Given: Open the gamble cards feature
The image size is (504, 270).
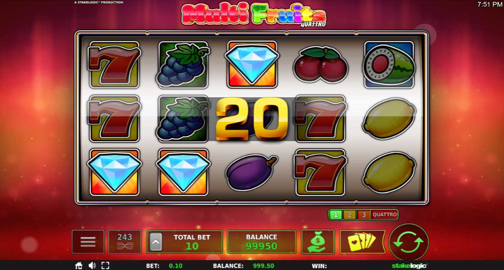Looking at the screenshot, I should pyautogui.click(x=363, y=242).
